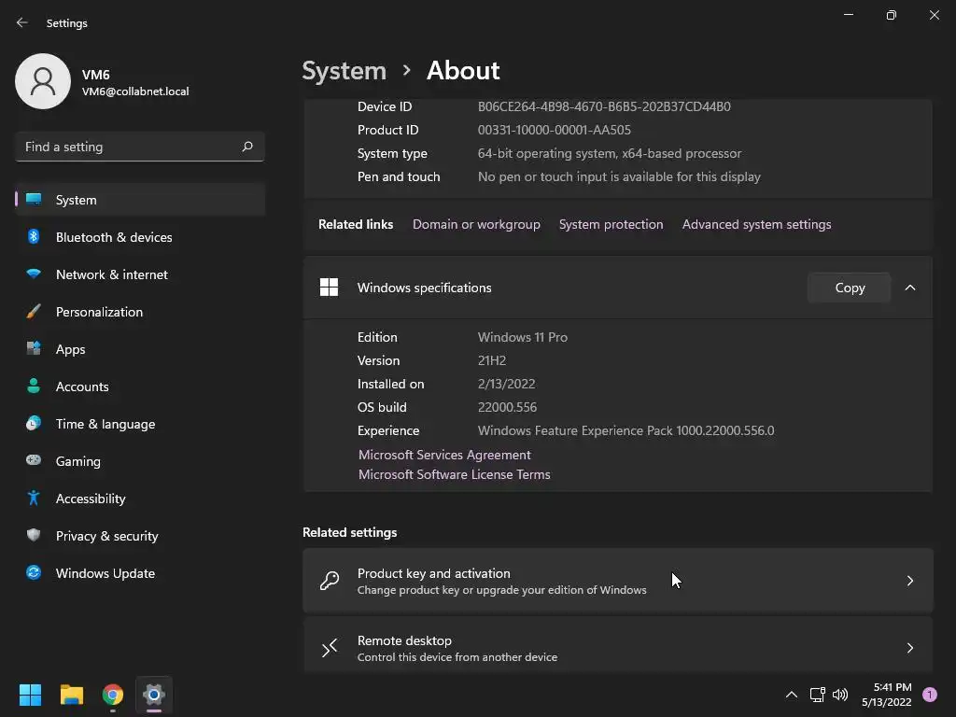Open the System protection link
The width and height of the screenshot is (956, 717).
[611, 224]
